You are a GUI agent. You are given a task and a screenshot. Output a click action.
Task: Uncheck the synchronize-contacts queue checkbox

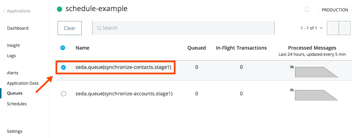63,67
